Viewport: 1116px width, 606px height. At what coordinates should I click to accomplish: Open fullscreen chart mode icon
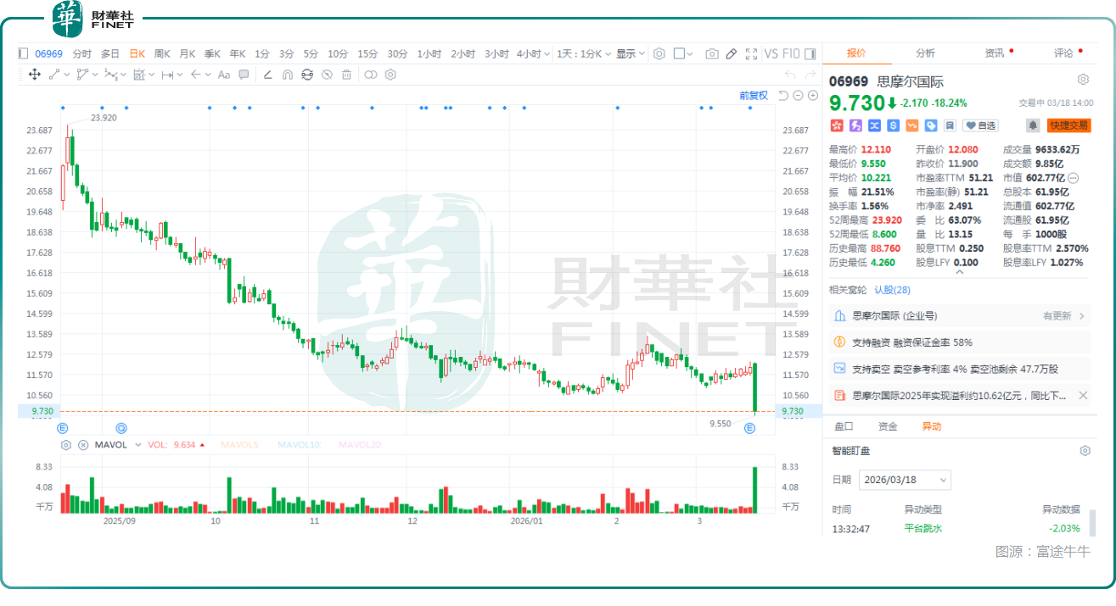click(x=751, y=53)
